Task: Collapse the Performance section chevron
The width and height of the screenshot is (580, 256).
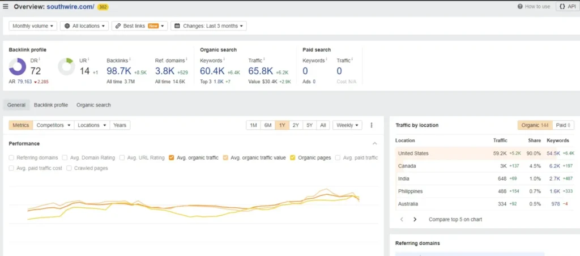Action: click(x=374, y=144)
